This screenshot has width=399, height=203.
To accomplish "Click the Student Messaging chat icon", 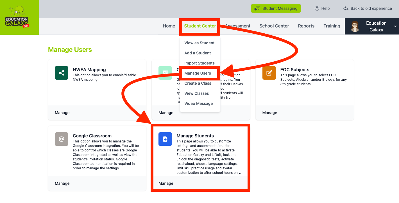I will [x=257, y=8].
